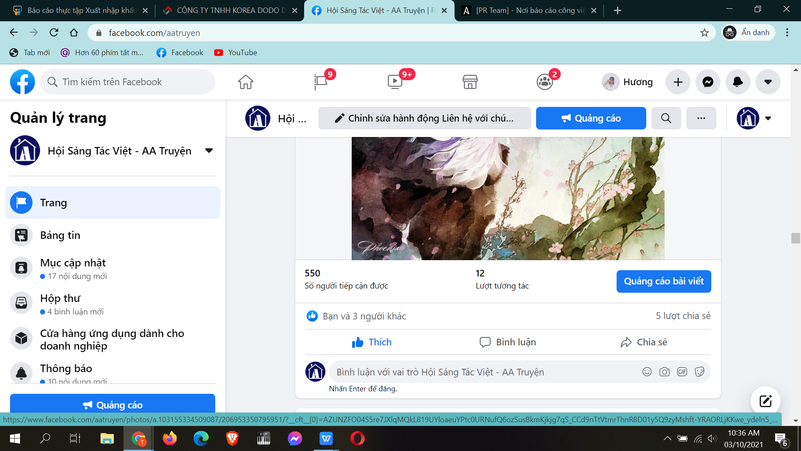Open a new browser tab
The image size is (801, 451).
(618, 10)
